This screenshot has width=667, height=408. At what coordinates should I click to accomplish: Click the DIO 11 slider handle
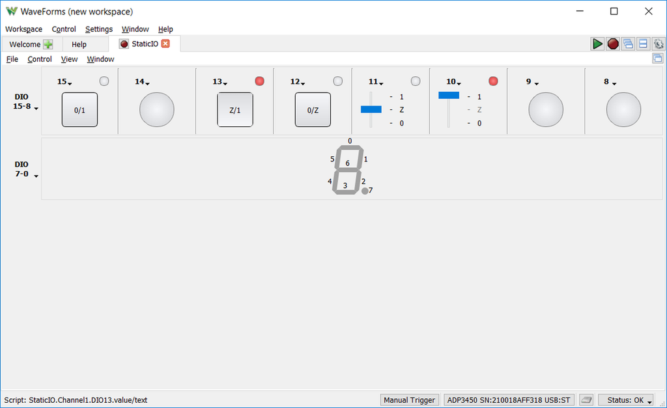tap(371, 109)
